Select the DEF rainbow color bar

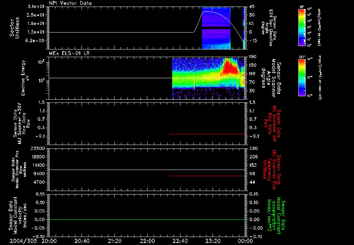302,78
